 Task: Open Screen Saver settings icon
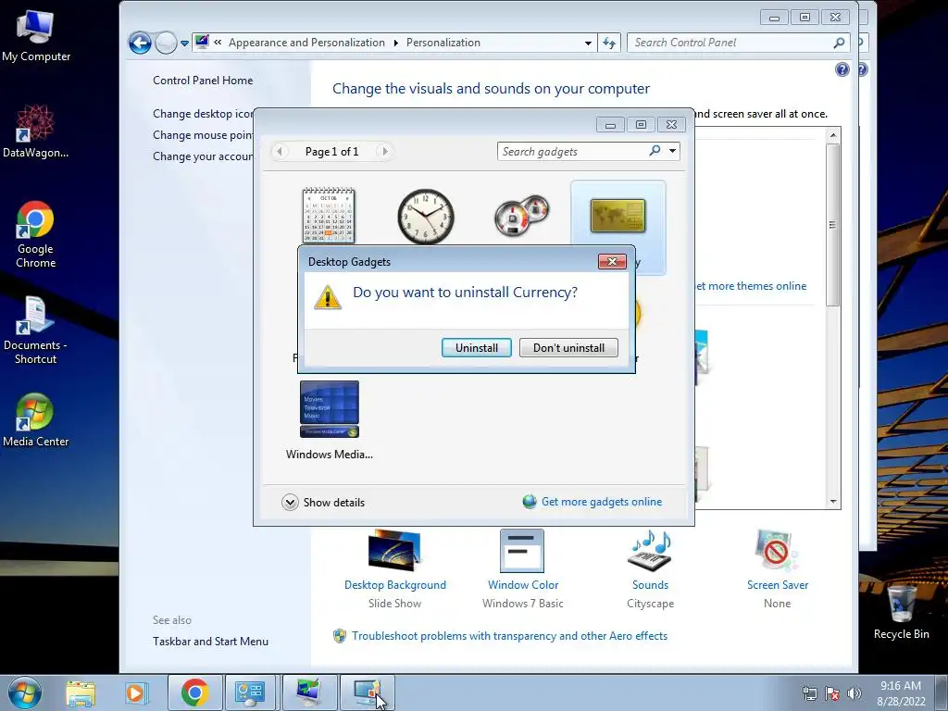click(777, 551)
